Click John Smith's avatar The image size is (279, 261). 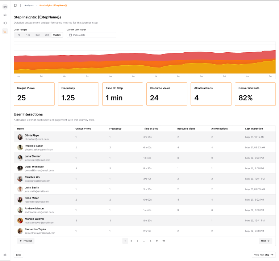(20, 189)
